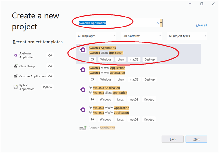
Task: Click the macOS tag under Avalonia MVVM application
Action: pyautogui.click(x=134, y=79)
